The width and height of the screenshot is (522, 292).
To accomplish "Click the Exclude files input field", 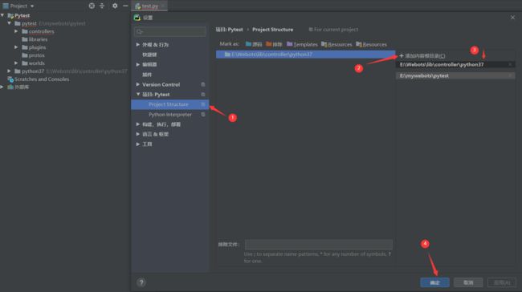I will click(x=319, y=245).
